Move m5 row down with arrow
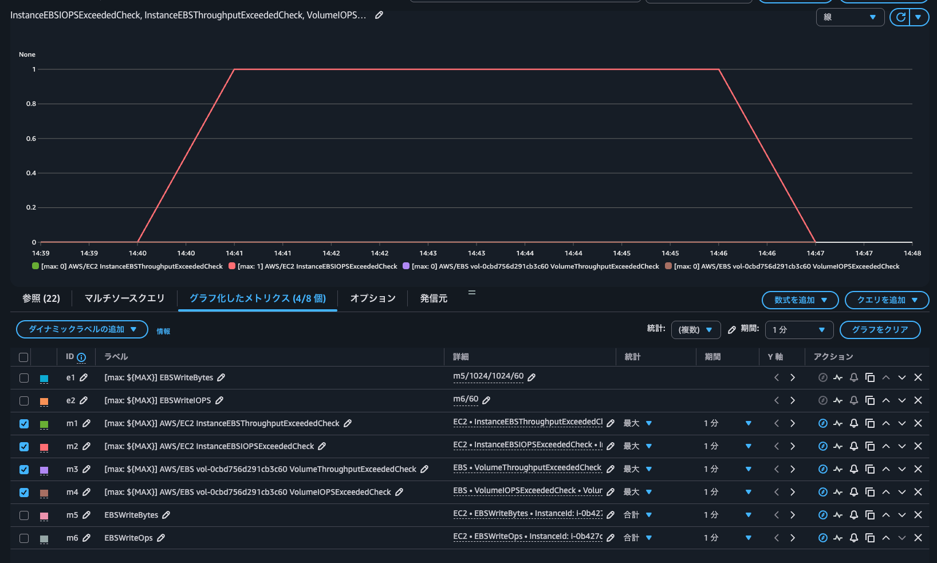937x563 pixels. (901, 515)
